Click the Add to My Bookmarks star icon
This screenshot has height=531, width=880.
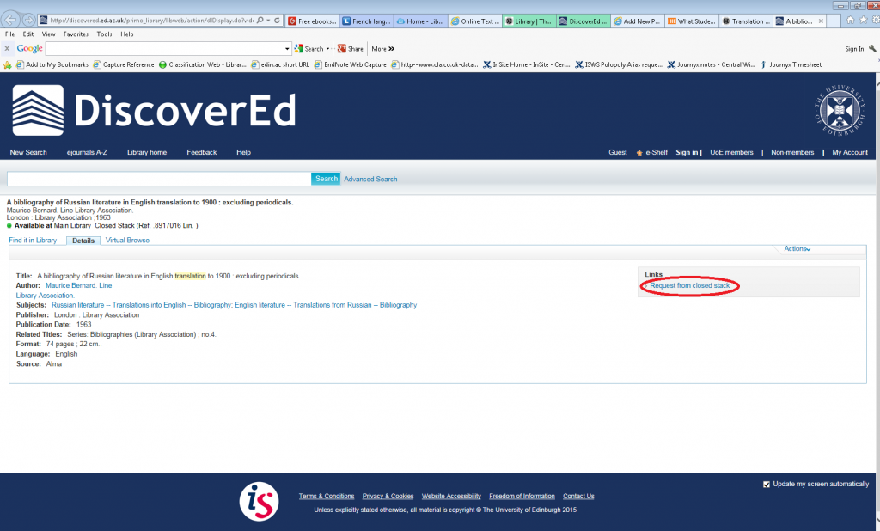[7, 64]
